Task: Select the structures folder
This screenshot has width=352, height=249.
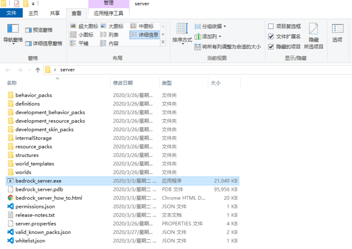Action: pos(123,155)
